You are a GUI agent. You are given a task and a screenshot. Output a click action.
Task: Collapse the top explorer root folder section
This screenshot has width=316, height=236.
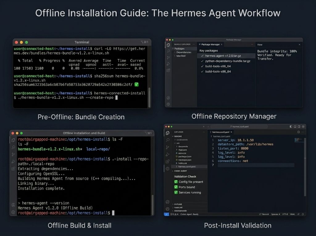(173, 136)
